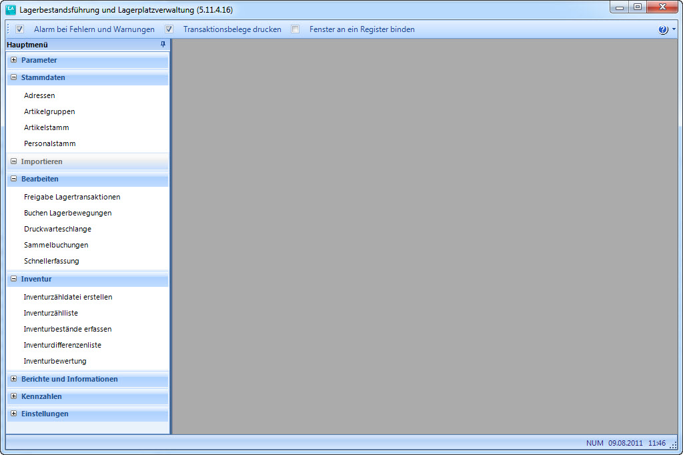This screenshot has width=683, height=455.
Task: Disable Alarm bei Fehlern und Warnungen checkbox
Action: click(20, 29)
